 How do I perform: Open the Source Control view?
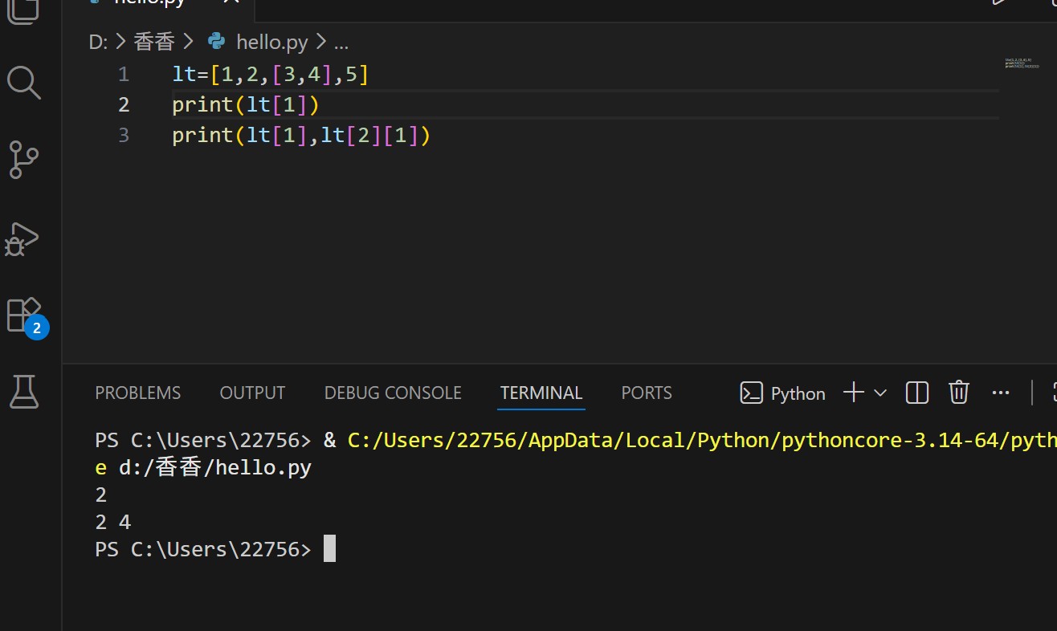click(23, 160)
